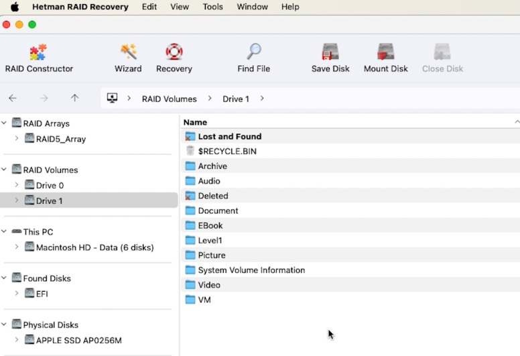Click the $RECYCLE.BIN trash icon
This screenshot has height=356, width=520.
coord(190,151)
